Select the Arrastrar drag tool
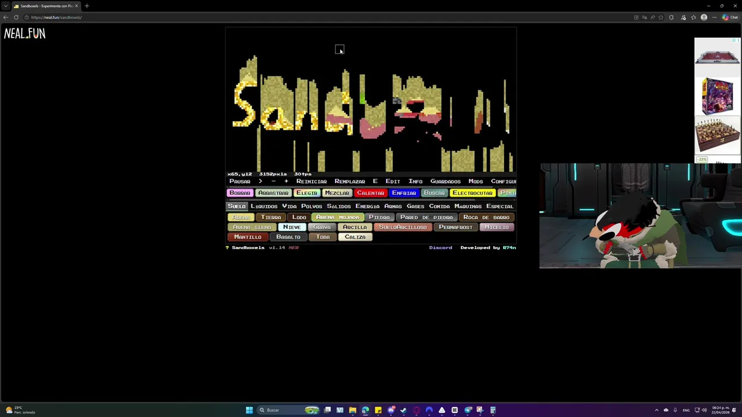 coord(273,193)
